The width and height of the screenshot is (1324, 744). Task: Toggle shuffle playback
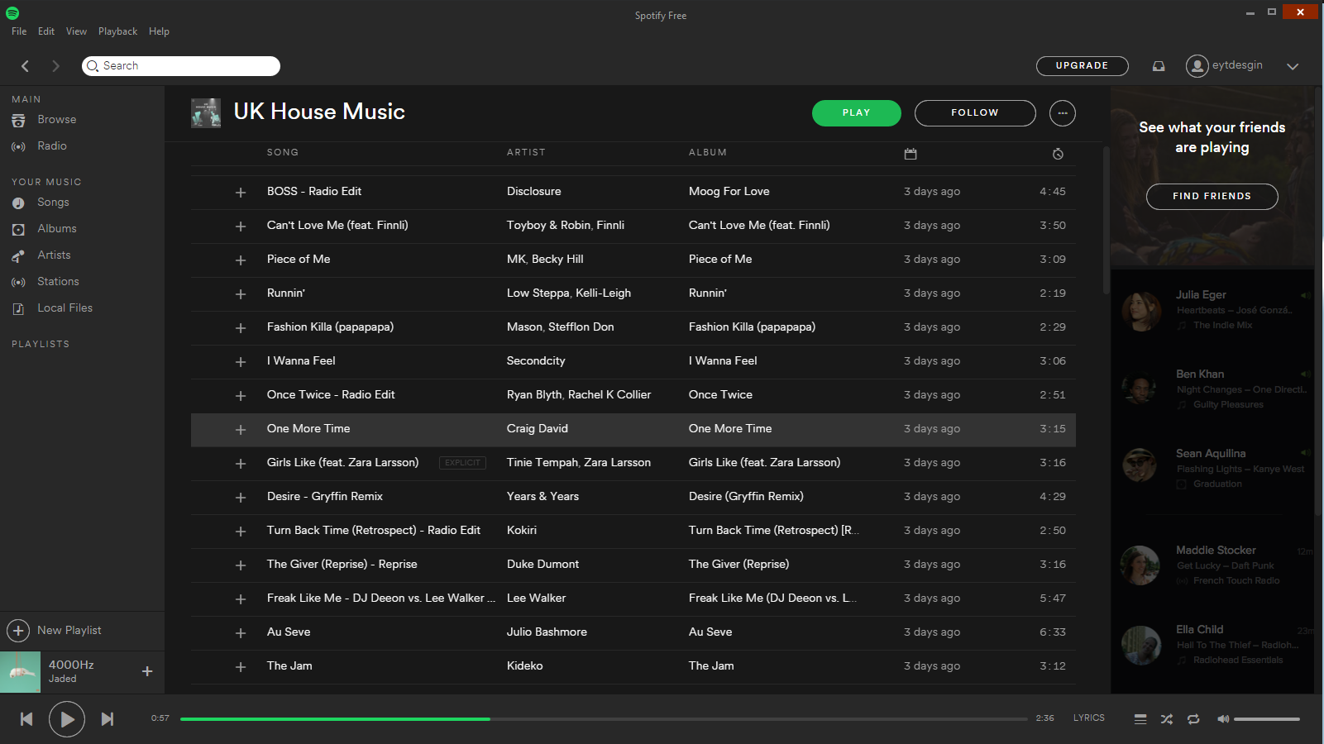(1167, 719)
